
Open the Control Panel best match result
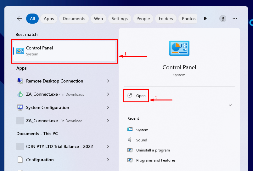tap(65, 51)
